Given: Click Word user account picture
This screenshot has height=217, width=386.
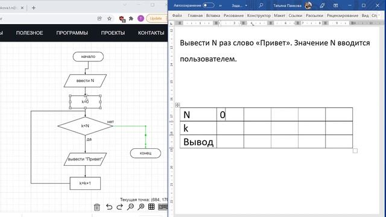Looking at the screenshot, I should click(x=308, y=5).
